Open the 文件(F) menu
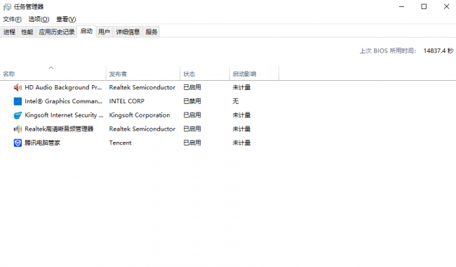456x267 pixels. 12,19
